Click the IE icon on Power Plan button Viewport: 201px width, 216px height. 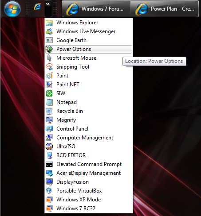click(142, 9)
